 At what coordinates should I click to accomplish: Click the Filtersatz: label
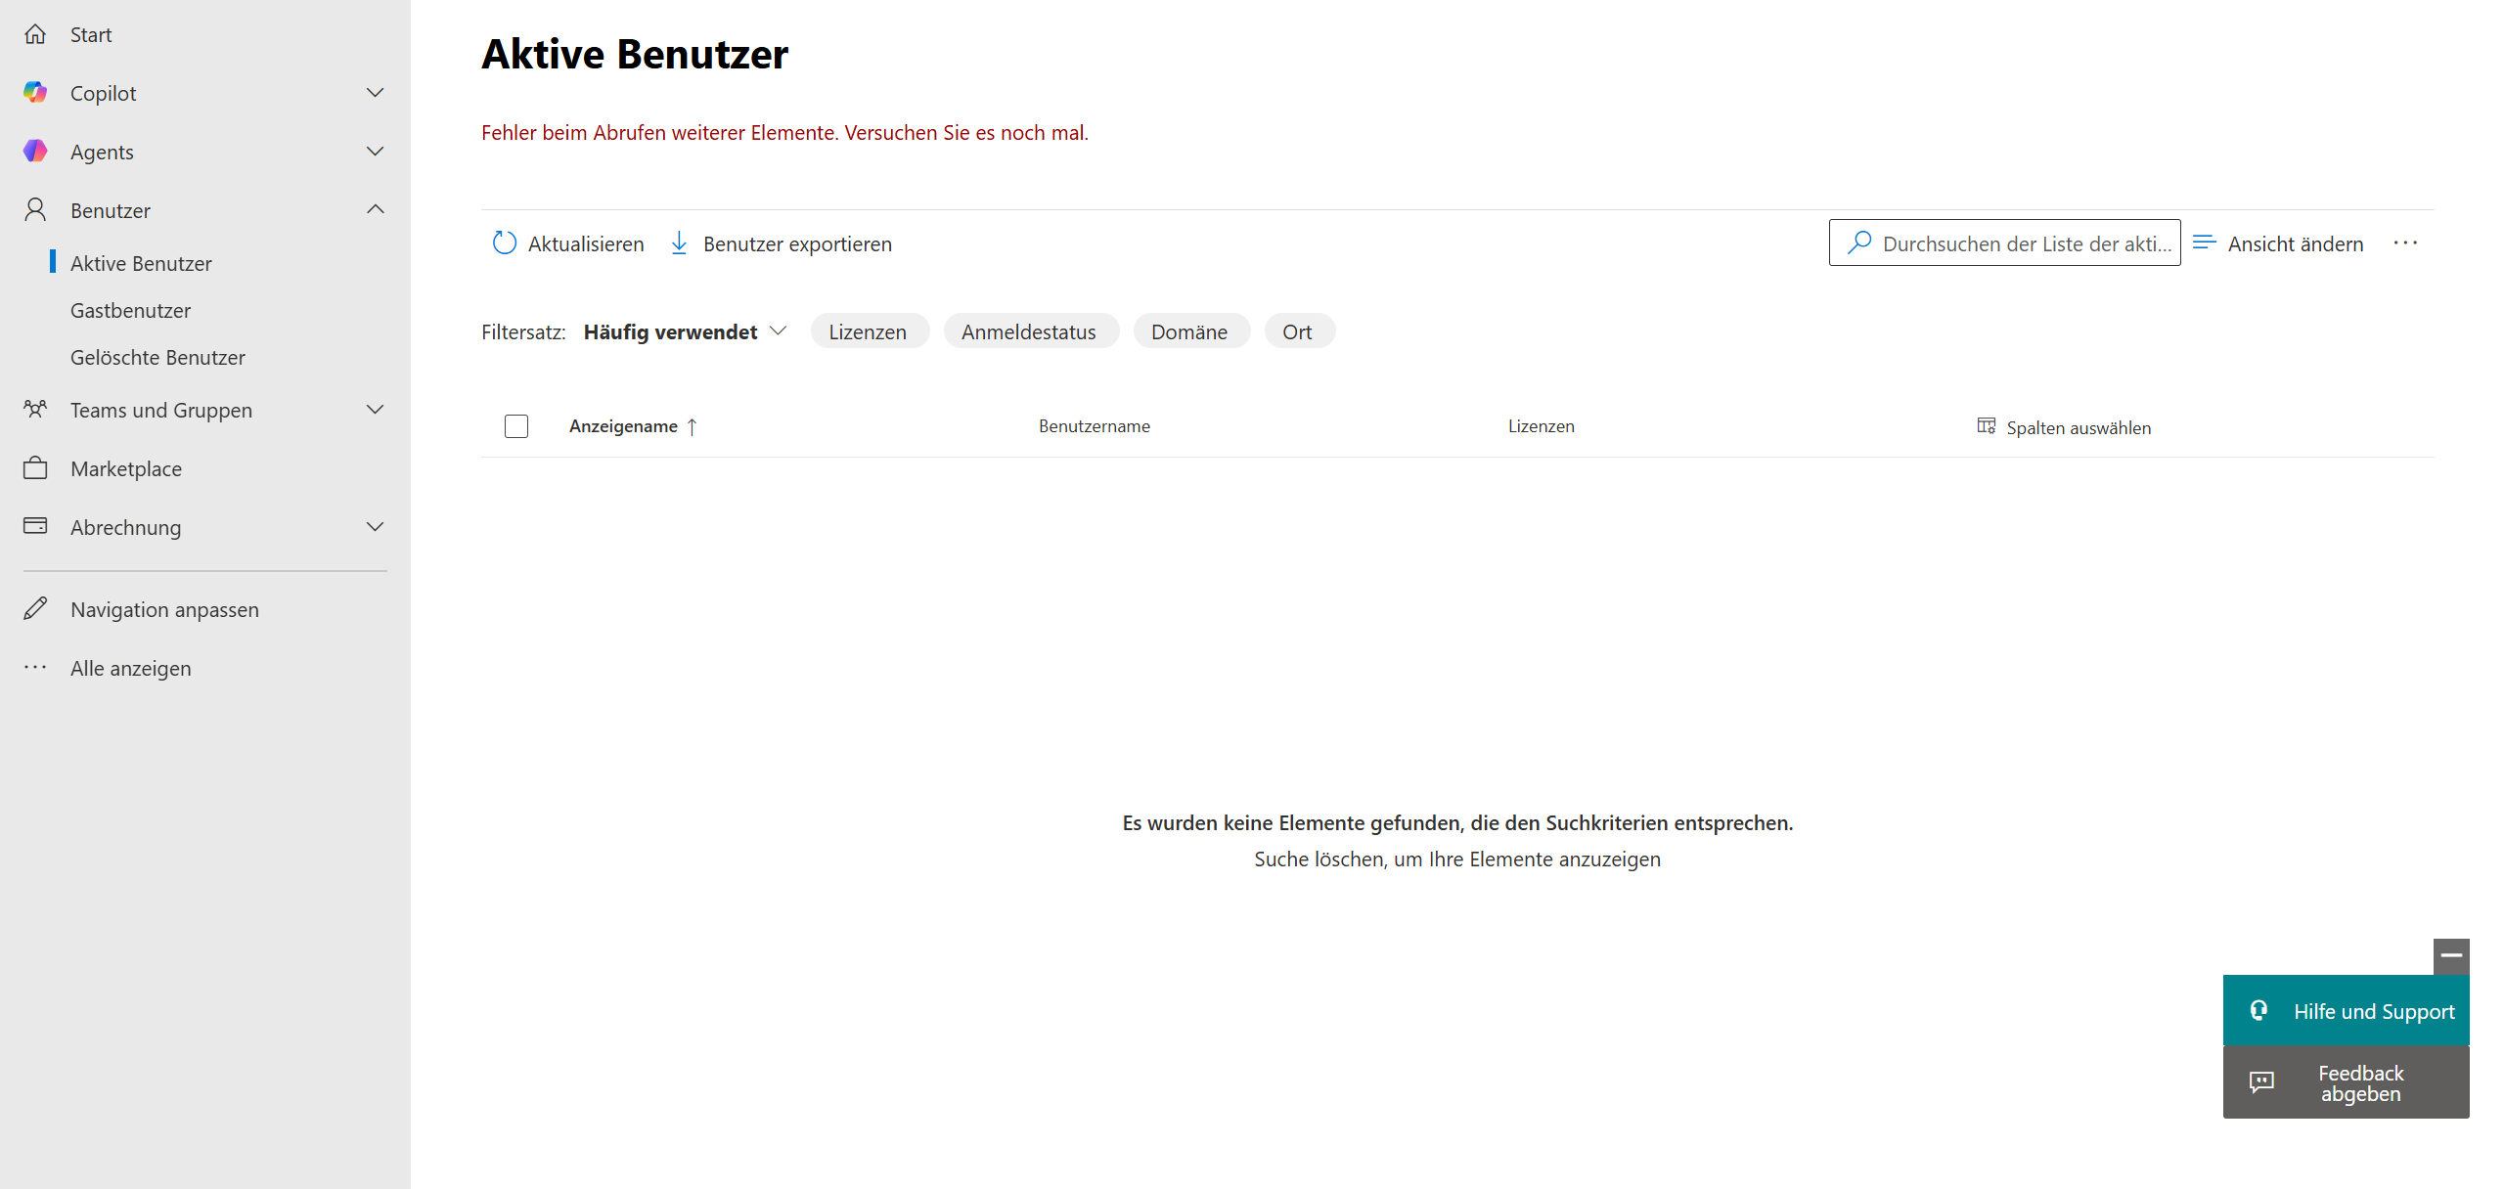[523, 331]
